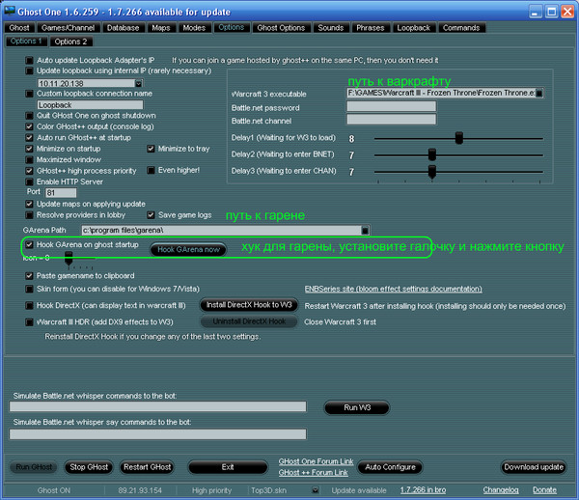The height and width of the screenshot is (500, 579).
Task: Expand the skin selector dropdown in status bar
Action: tap(315, 490)
